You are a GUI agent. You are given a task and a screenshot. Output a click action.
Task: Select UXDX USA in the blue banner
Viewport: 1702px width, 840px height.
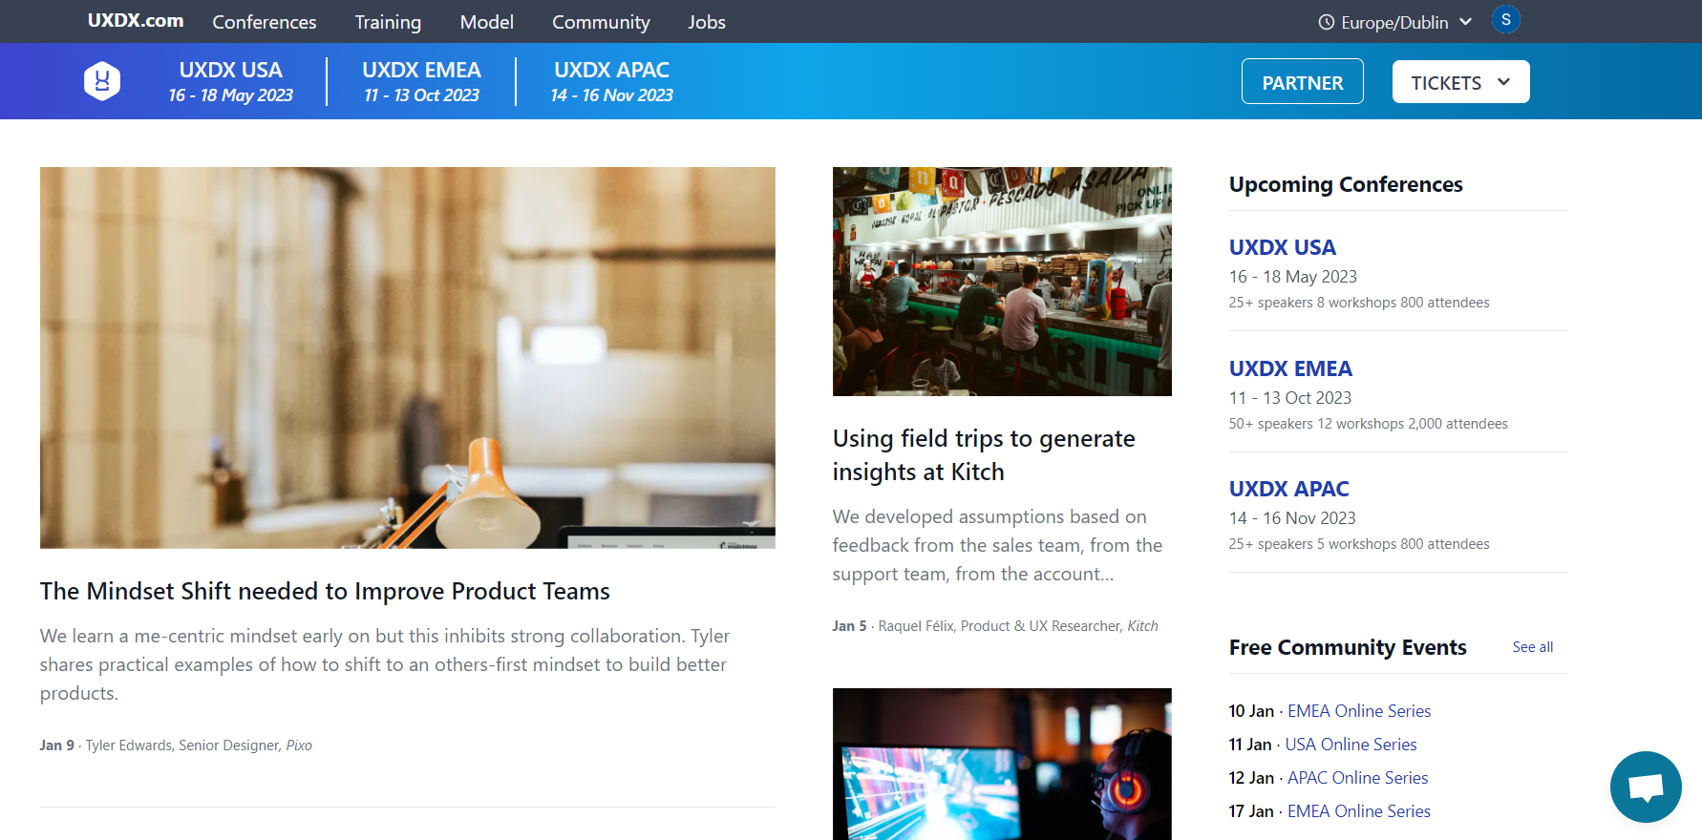tap(230, 82)
